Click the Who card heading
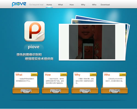Image resolution: width=137 pixels, height=109 pixels. pyautogui.click(x=107, y=75)
